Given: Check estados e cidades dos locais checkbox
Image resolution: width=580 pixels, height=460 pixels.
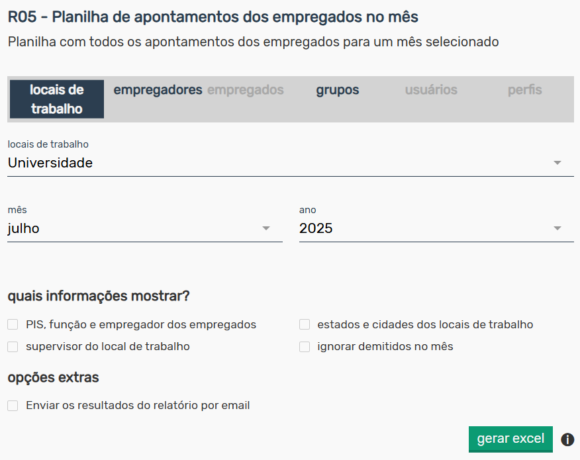Looking at the screenshot, I should 305,324.
